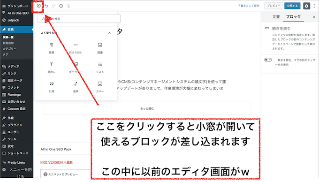Open block navigation list icon
The image size is (319, 182).
[x=68, y=6]
